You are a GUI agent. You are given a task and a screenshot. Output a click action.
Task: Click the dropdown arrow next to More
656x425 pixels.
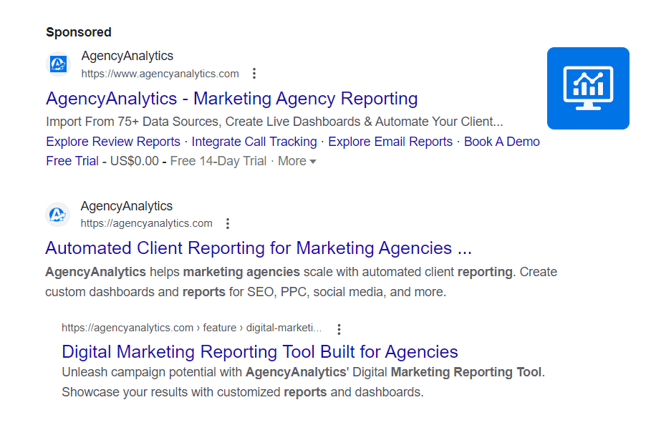click(312, 162)
